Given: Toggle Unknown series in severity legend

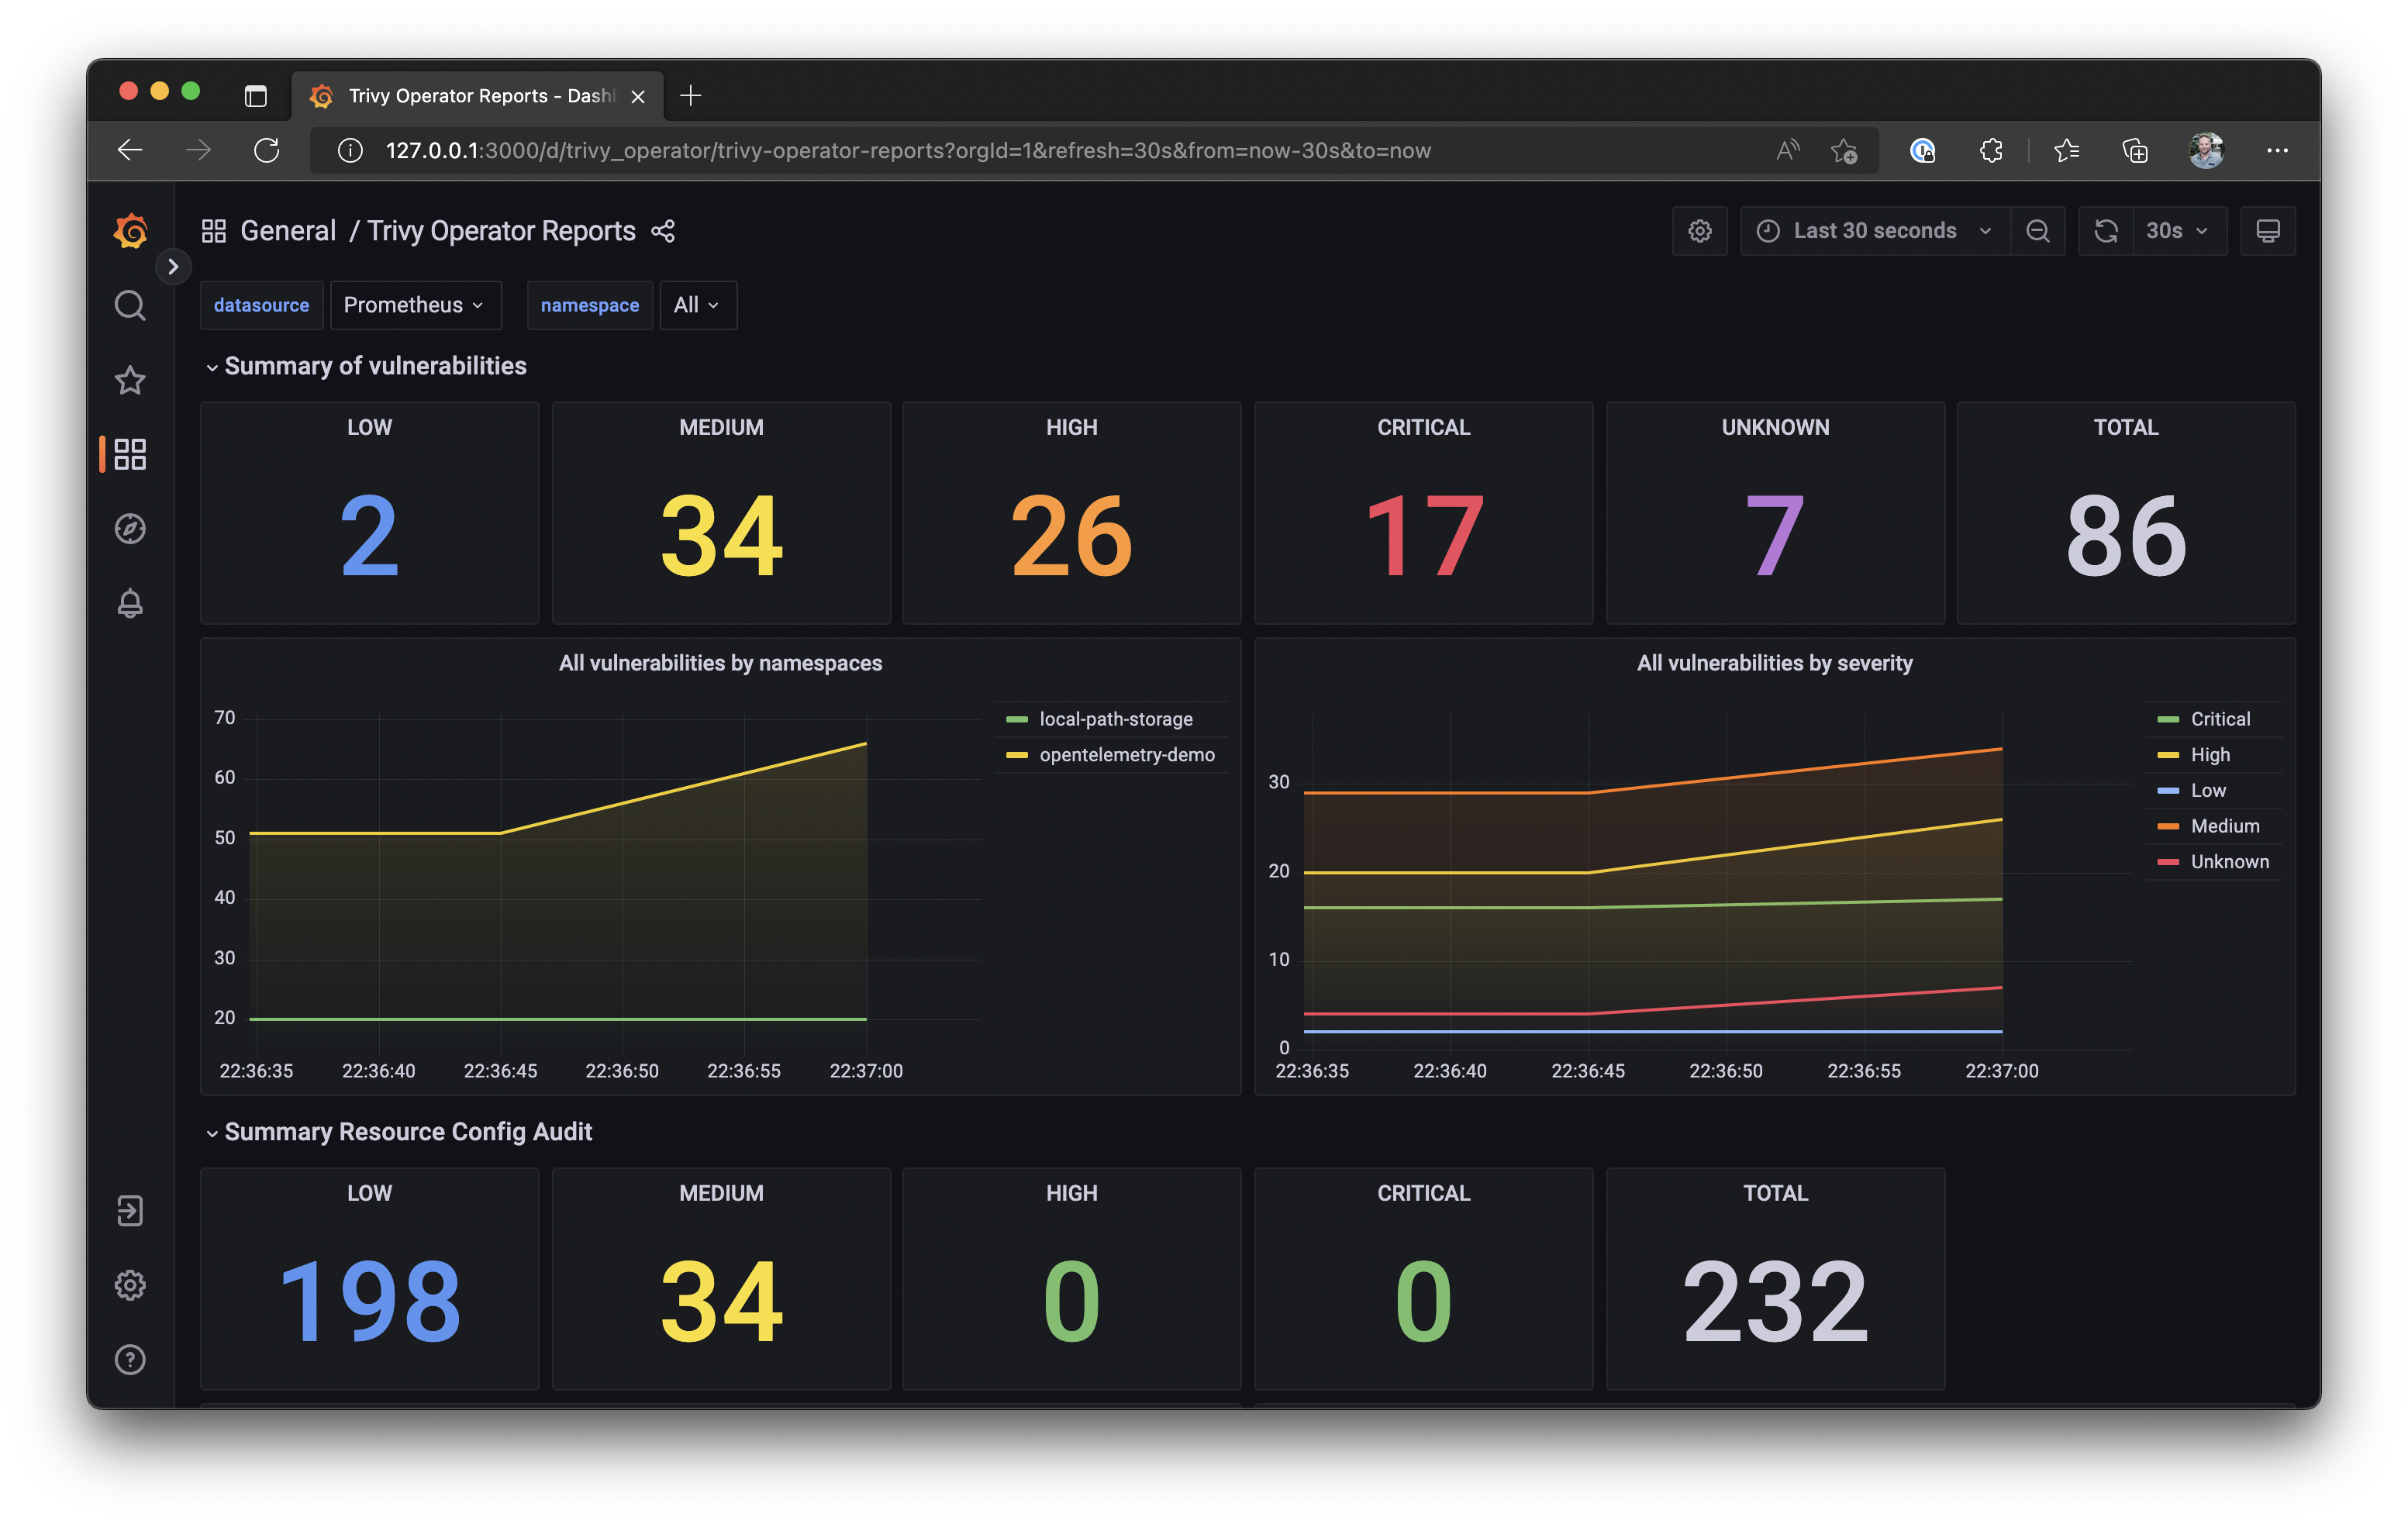Looking at the screenshot, I should coord(2229,862).
